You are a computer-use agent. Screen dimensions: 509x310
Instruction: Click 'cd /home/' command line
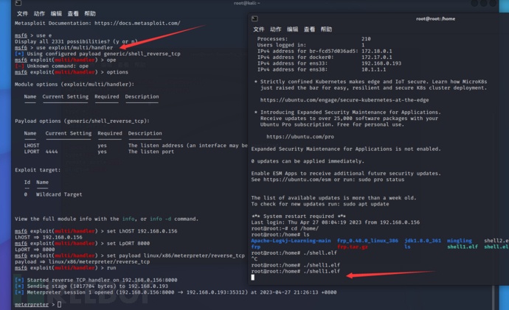[285, 228]
